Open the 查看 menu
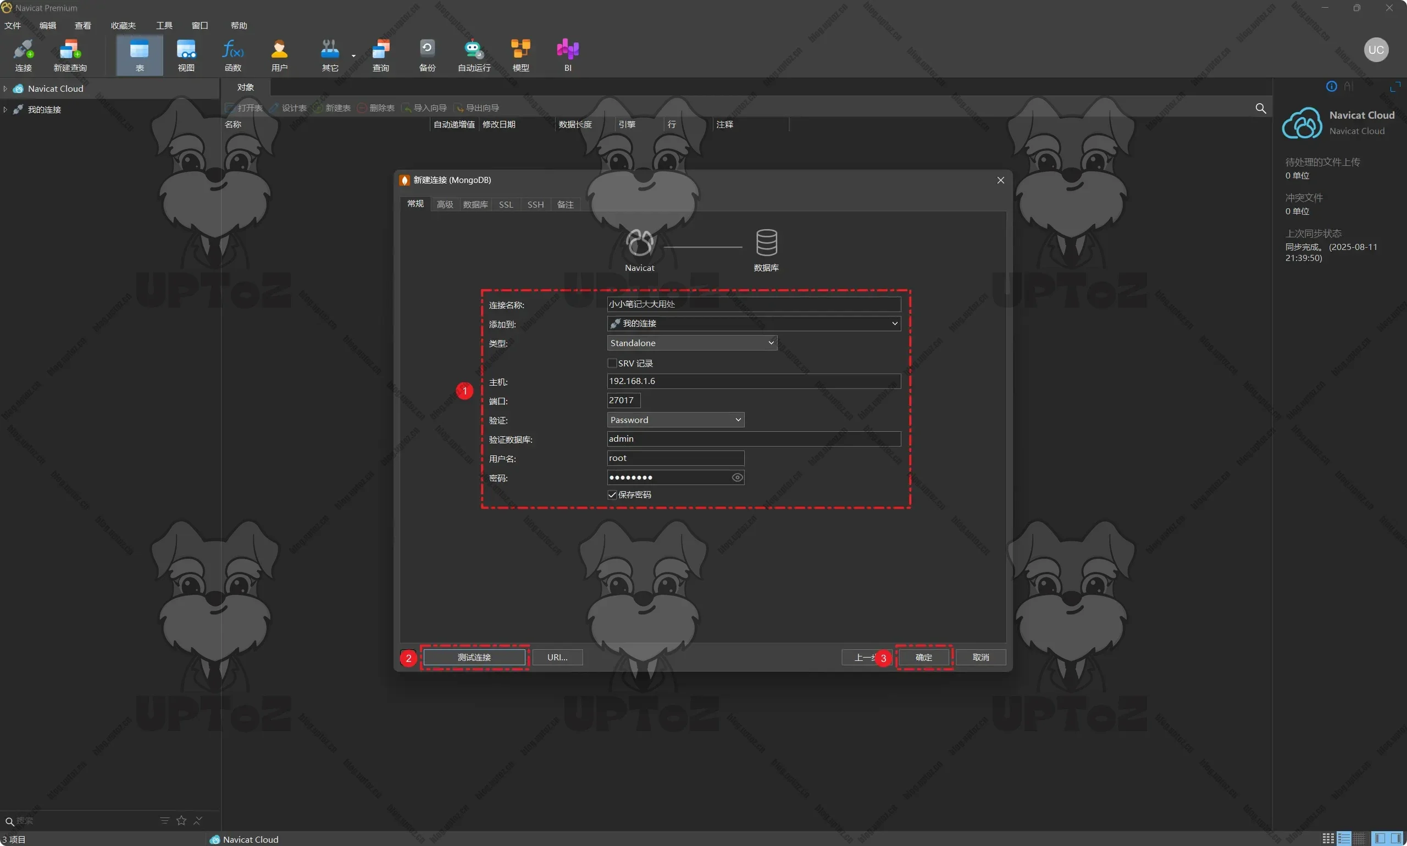Image resolution: width=1407 pixels, height=846 pixels. point(82,26)
